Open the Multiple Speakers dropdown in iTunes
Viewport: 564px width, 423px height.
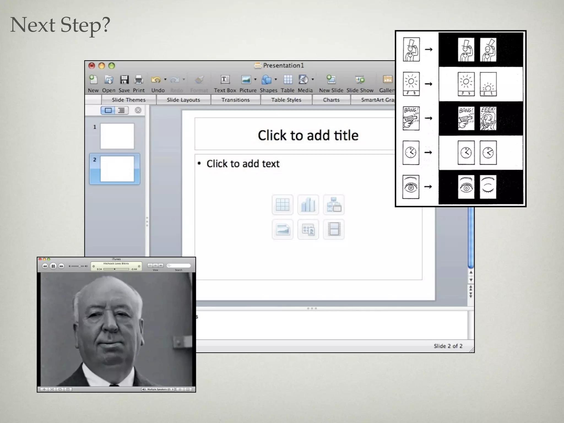(158, 389)
